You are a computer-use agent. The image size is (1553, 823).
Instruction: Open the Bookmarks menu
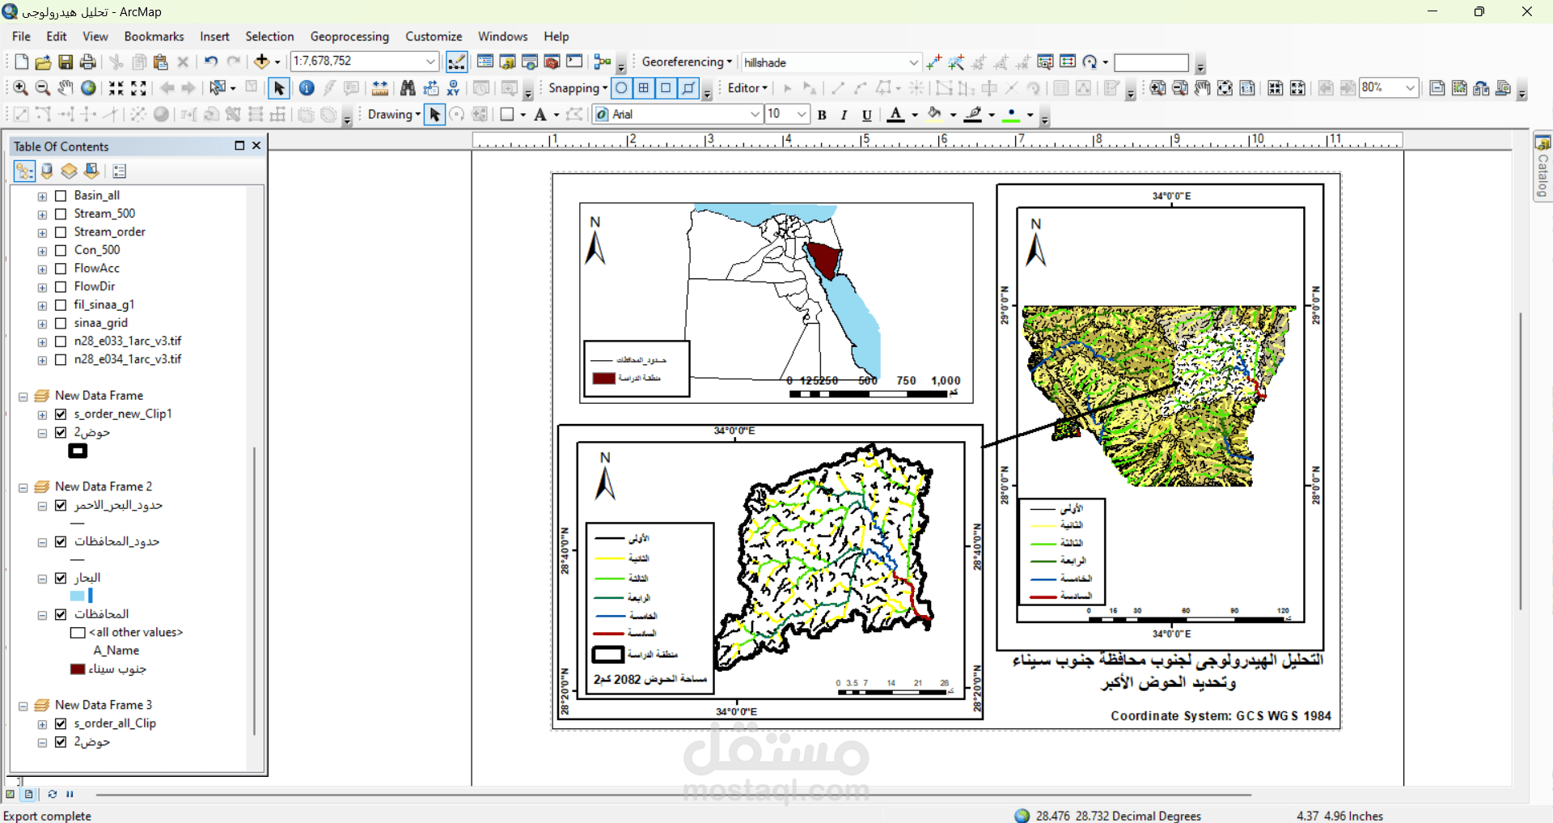click(154, 36)
